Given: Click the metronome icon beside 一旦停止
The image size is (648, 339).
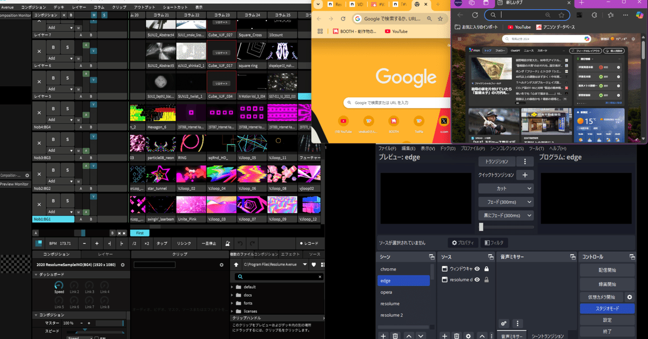Looking at the screenshot, I should [x=228, y=243].
